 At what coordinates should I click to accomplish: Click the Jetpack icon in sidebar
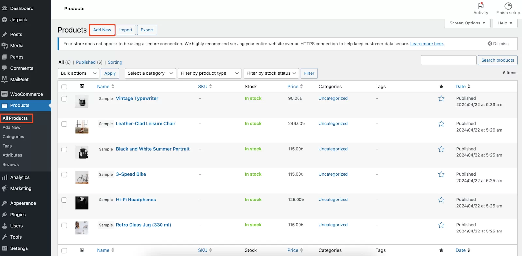coord(4,20)
